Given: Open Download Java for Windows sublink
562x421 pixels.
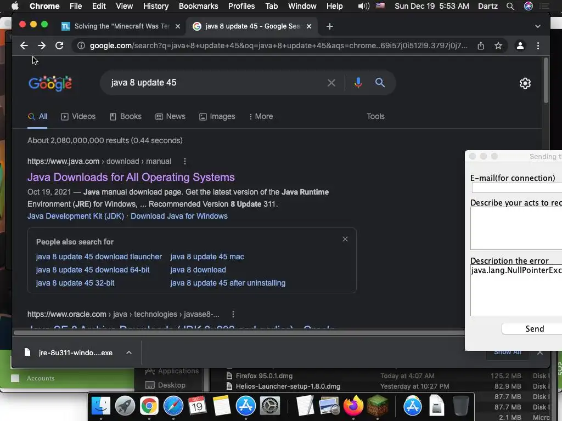Looking at the screenshot, I should coord(179,216).
